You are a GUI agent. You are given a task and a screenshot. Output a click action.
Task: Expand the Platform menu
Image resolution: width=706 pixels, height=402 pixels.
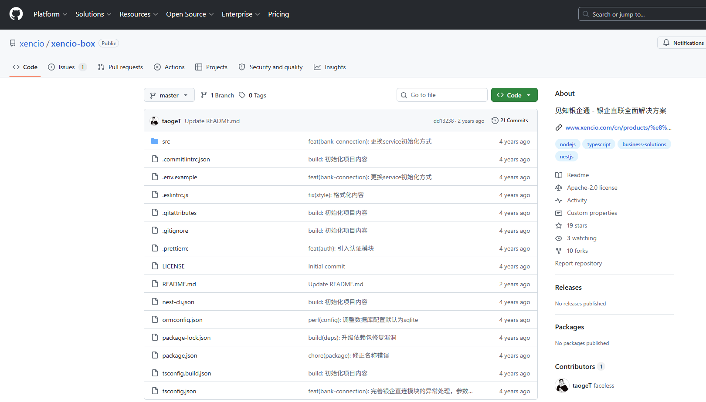[x=50, y=14]
